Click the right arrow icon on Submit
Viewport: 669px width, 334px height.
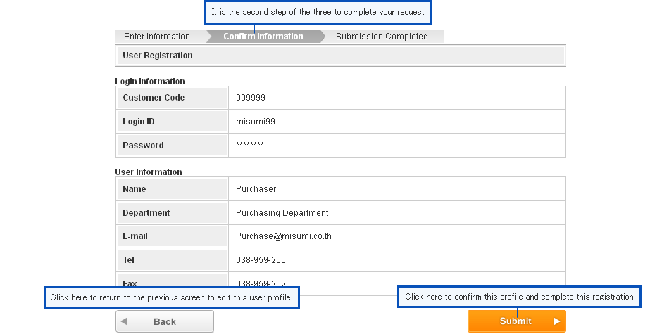tap(557, 321)
